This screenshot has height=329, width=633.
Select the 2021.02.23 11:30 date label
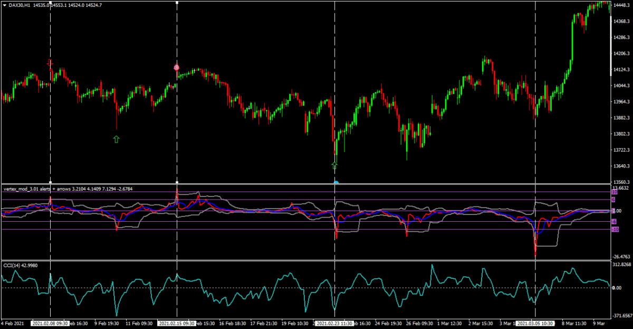click(334, 323)
